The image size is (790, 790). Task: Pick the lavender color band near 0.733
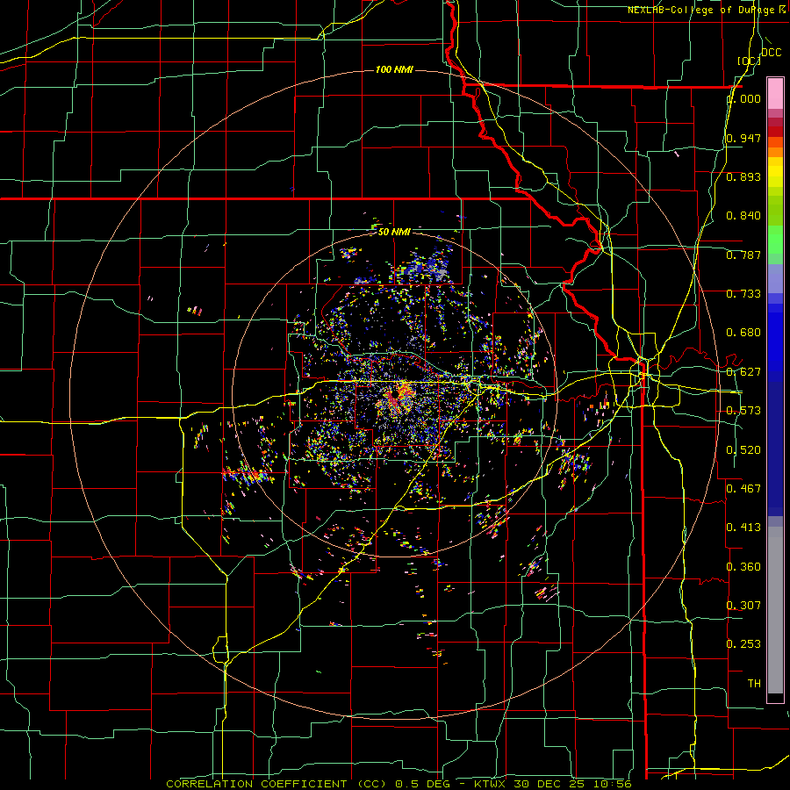pos(775,278)
